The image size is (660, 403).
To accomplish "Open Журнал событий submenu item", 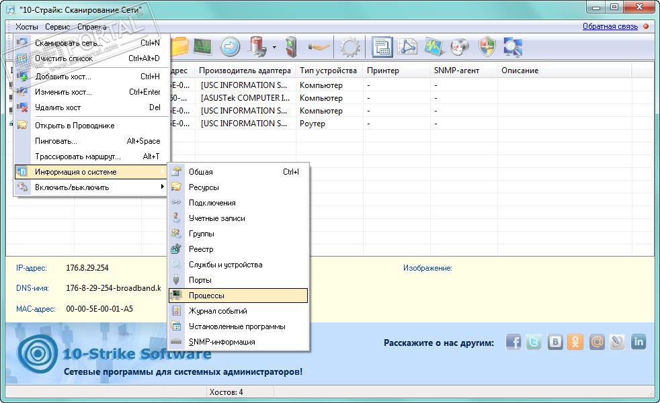I will pyautogui.click(x=238, y=311).
